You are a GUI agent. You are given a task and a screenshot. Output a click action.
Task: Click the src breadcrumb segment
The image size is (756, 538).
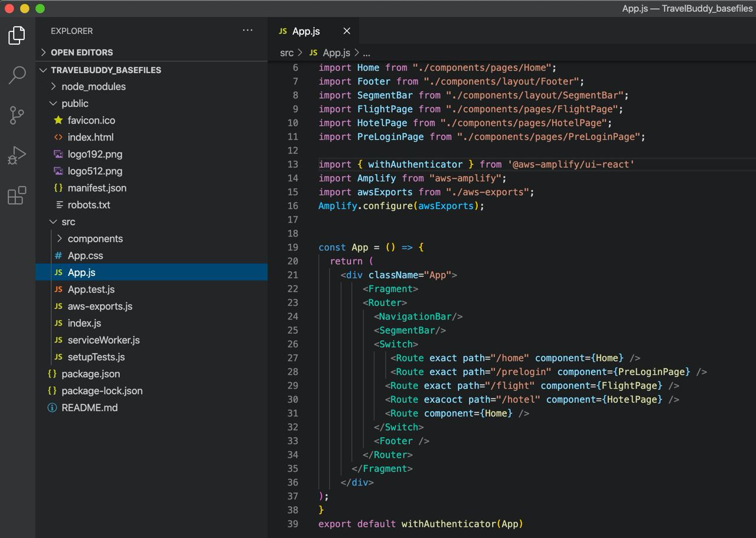(x=286, y=53)
